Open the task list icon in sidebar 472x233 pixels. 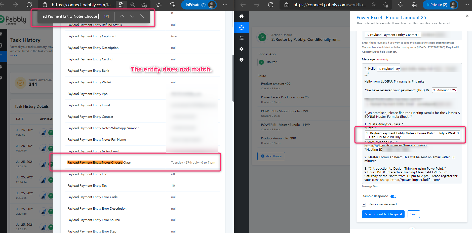pyautogui.click(x=241, y=38)
